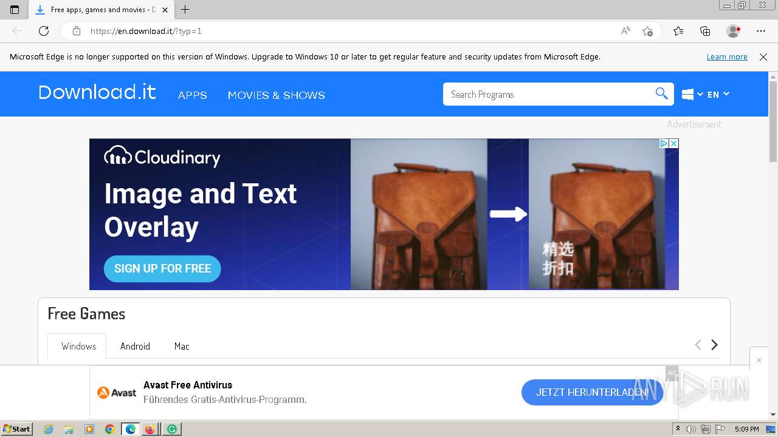Open the AdChoices info icon

664,144
